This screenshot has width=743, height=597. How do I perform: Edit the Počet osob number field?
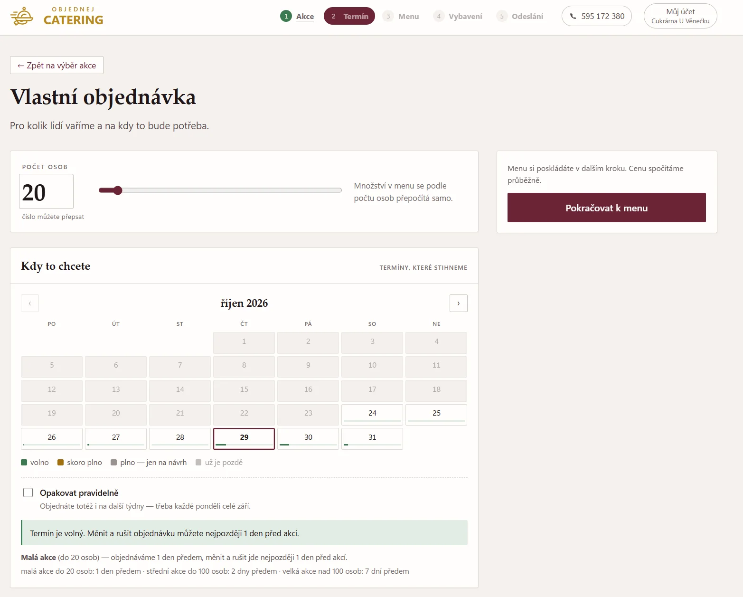pyautogui.click(x=46, y=191)
